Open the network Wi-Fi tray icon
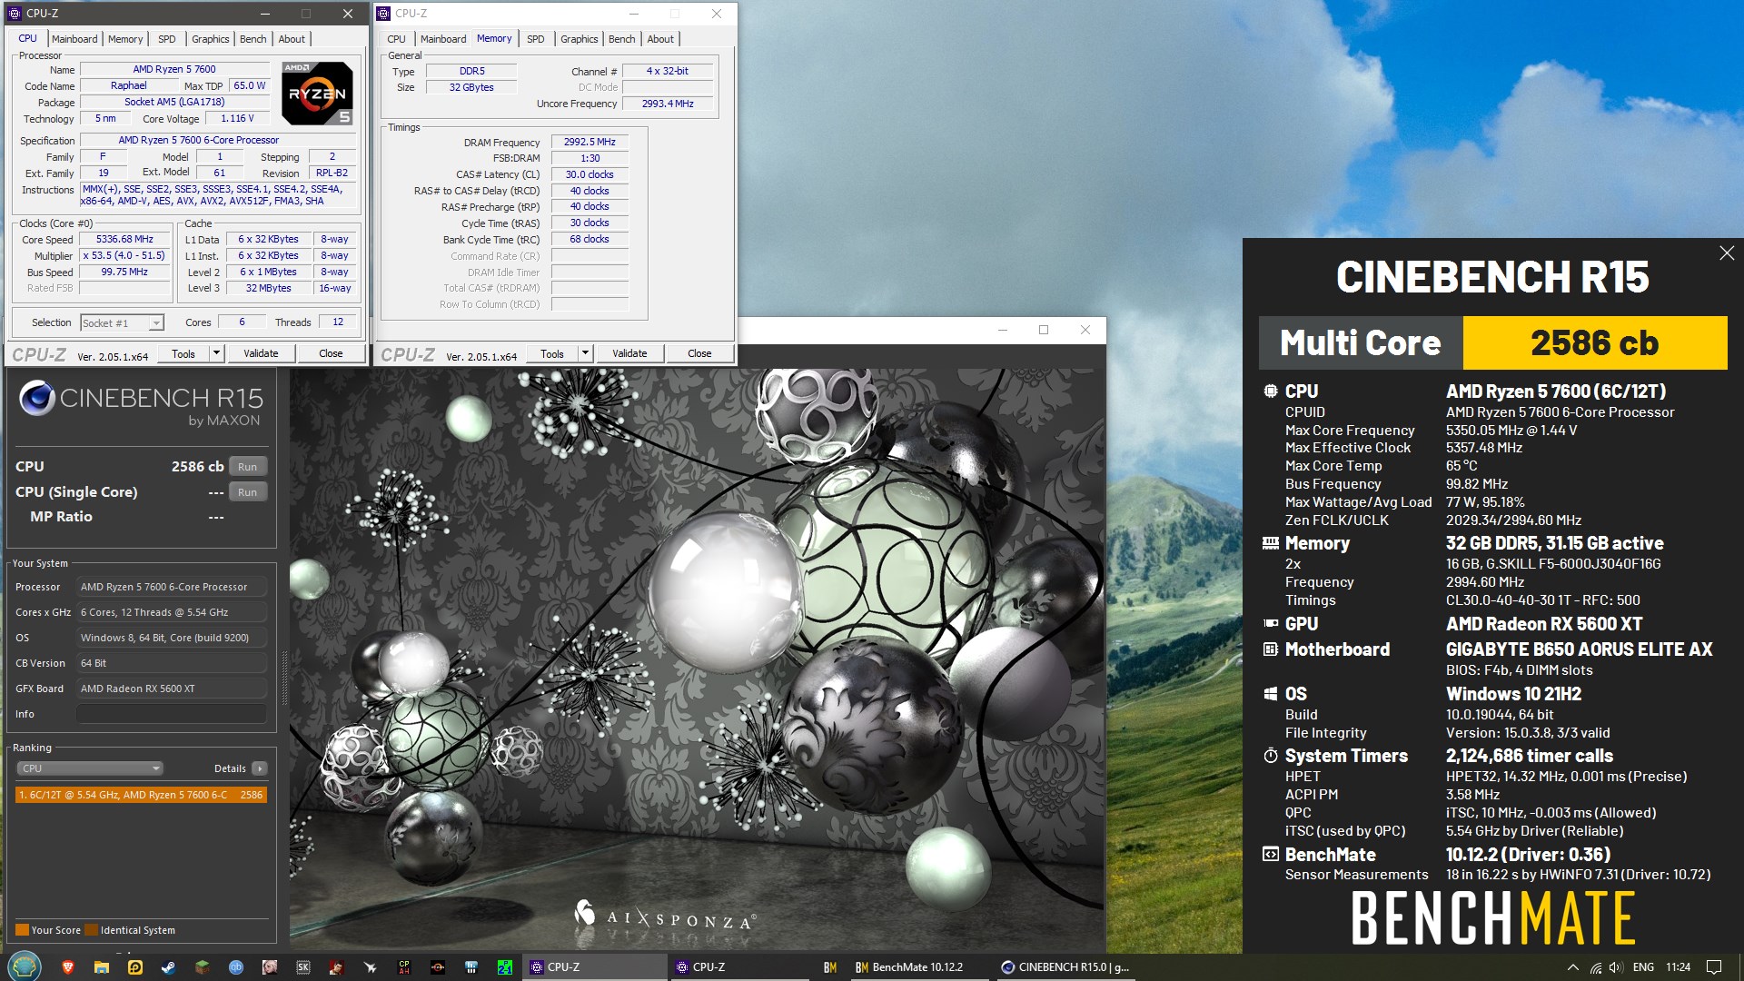This screenshot has height=981, width=1744. coord(1596,967)
